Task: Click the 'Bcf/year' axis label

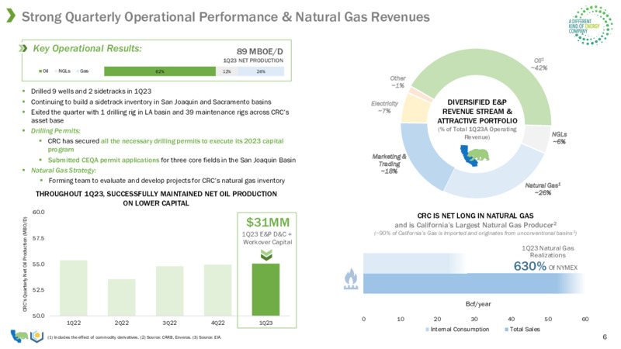Action: (478, 304)
